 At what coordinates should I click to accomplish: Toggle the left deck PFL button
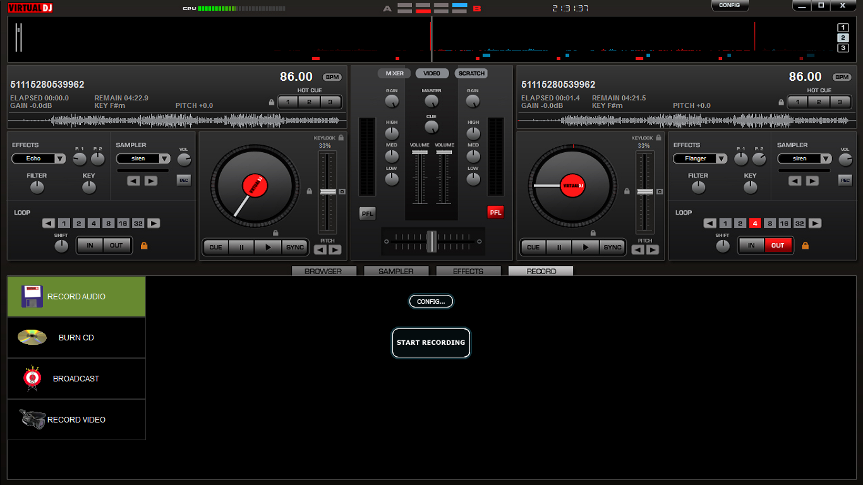coord(367,213)
